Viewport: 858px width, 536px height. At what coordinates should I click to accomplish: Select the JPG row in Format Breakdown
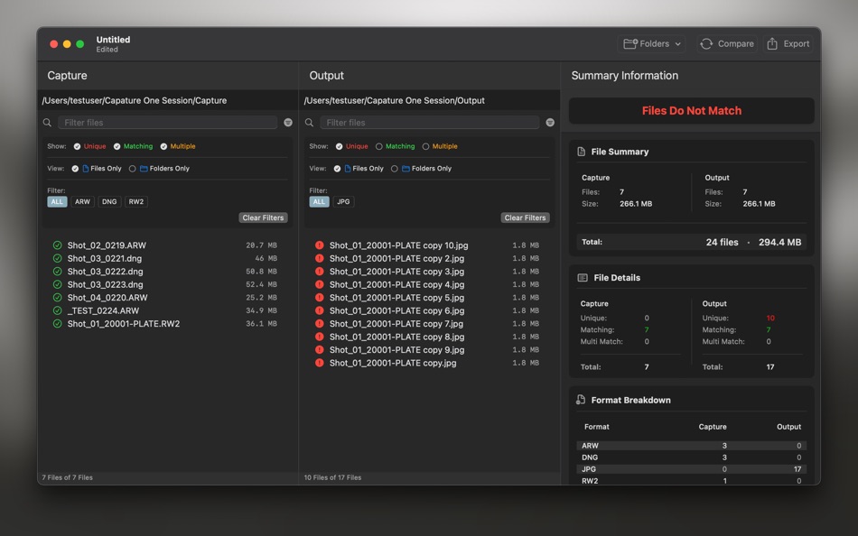tap(691, 469)
